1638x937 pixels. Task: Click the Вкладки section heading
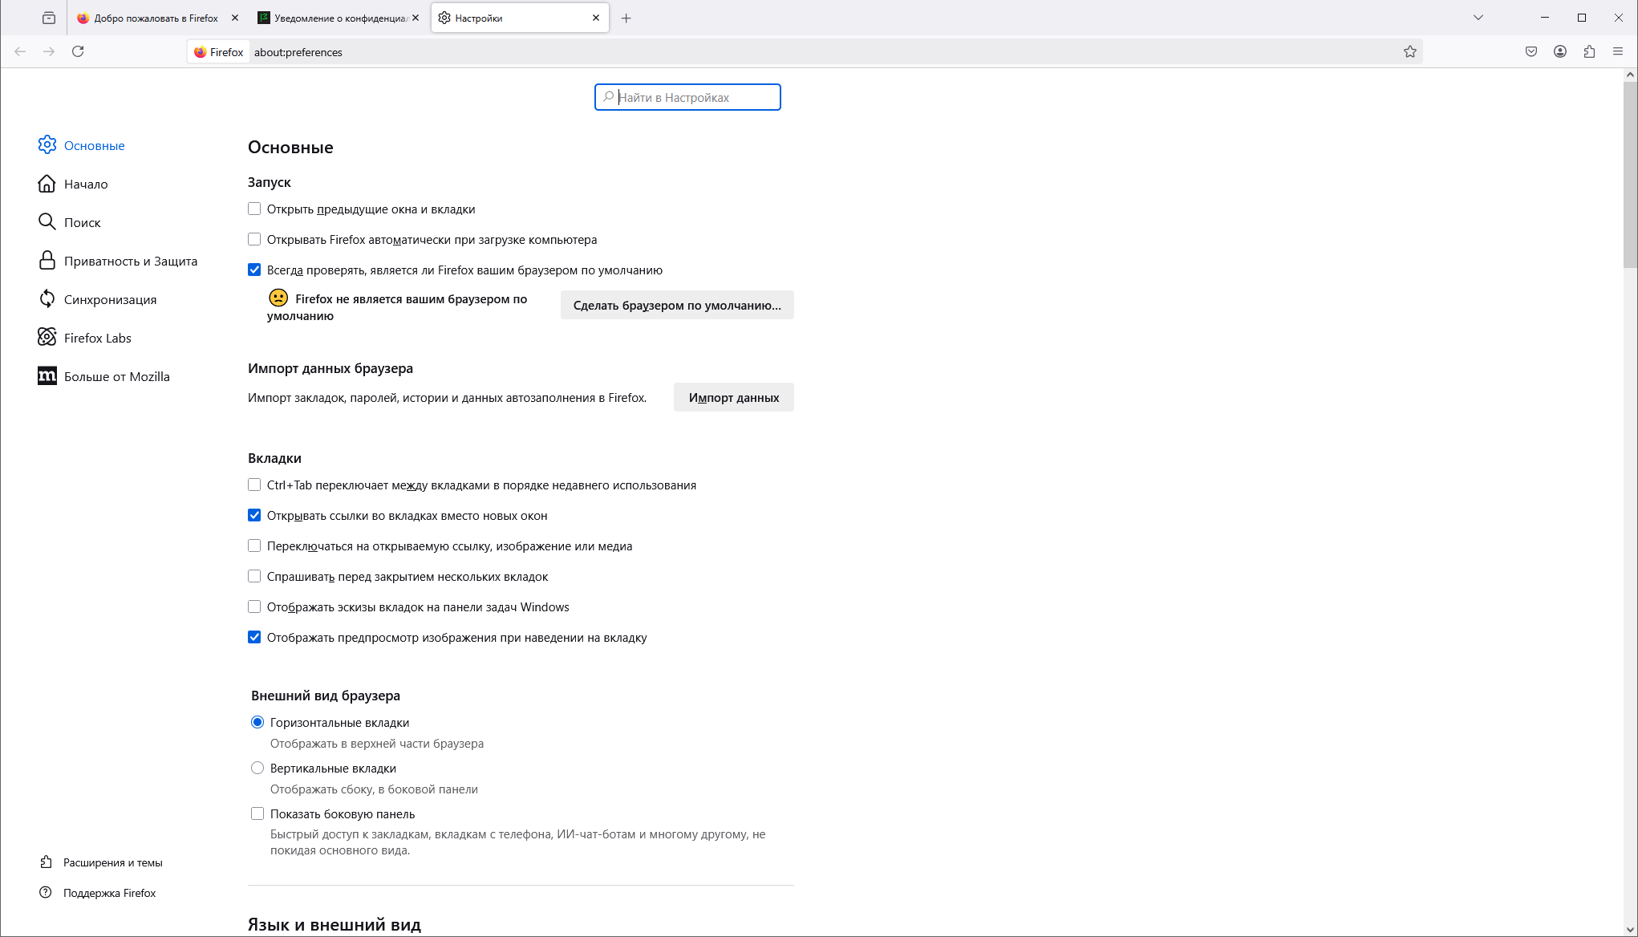pos(274,458)
